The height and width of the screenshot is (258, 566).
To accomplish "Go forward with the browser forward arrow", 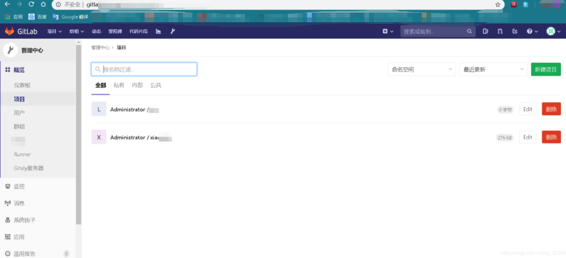I will click(19, 4).
